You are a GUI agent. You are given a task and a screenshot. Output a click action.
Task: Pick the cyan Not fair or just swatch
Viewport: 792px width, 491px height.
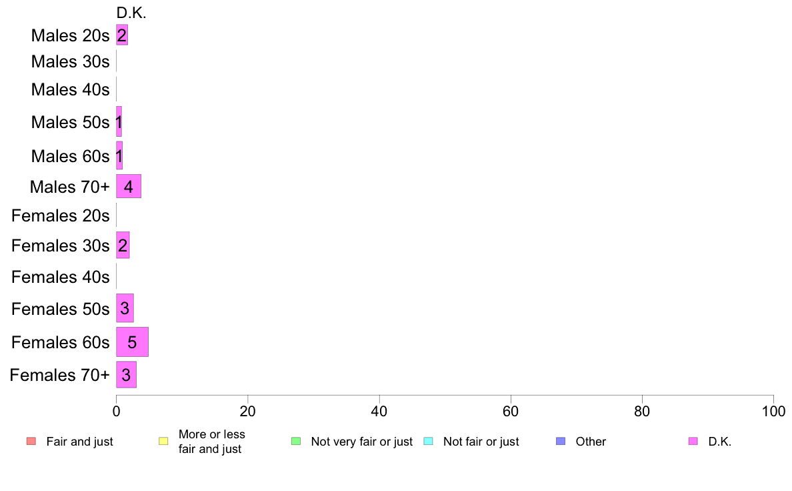pyautogui.click(x=428, y=442)
